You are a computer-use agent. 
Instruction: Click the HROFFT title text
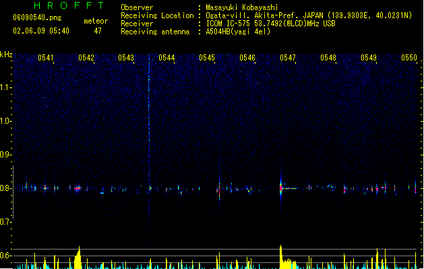pos(69,5)
